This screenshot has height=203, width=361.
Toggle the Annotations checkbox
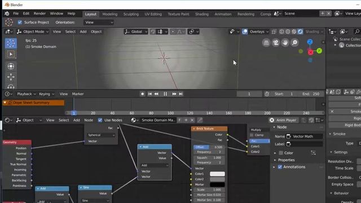[x=280, y=167]
